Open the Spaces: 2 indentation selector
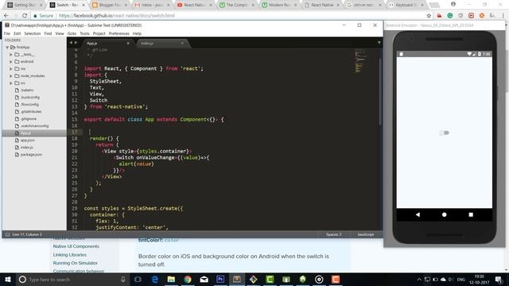Image resolution: width=509 pixels, height=286 pixels. pyautogui.click(x=334, y=234)
